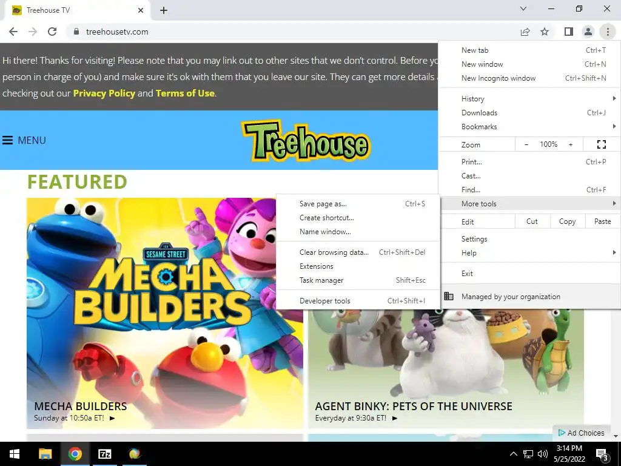
Task: Open the Terms of Use link
Action: click(x=186, y=93)
